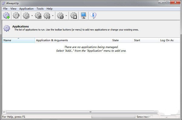Open the info speech bubble icon
182x120 pixels.
[93, 15]
